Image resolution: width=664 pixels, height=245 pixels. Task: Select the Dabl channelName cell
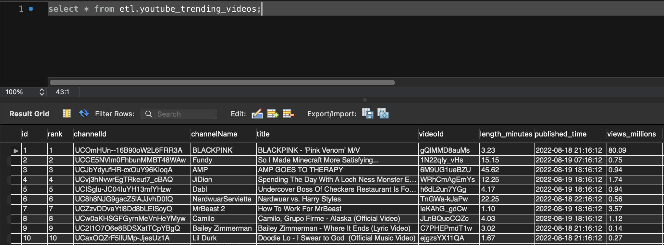coord(223,189)
